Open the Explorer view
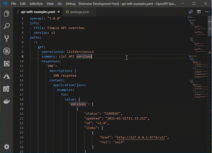Viewport: 212px width, 153px height. click(7, 15)
